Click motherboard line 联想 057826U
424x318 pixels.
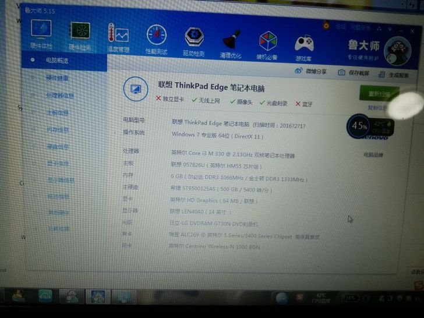pos(216,165)
